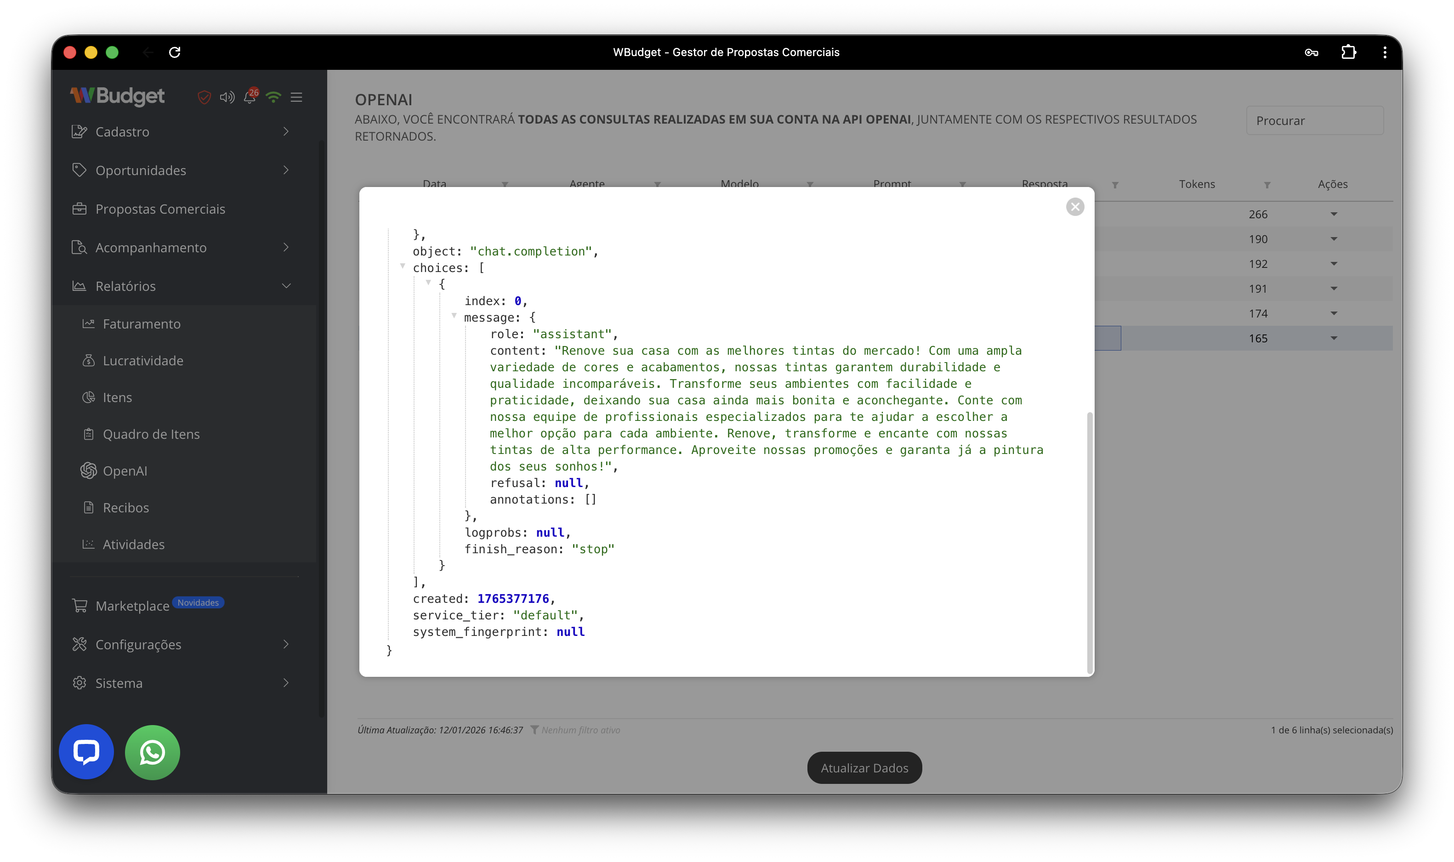Check connection status via the wifi icon
Viewport: 1454px width, 862px height.
[x=273, y=97]
